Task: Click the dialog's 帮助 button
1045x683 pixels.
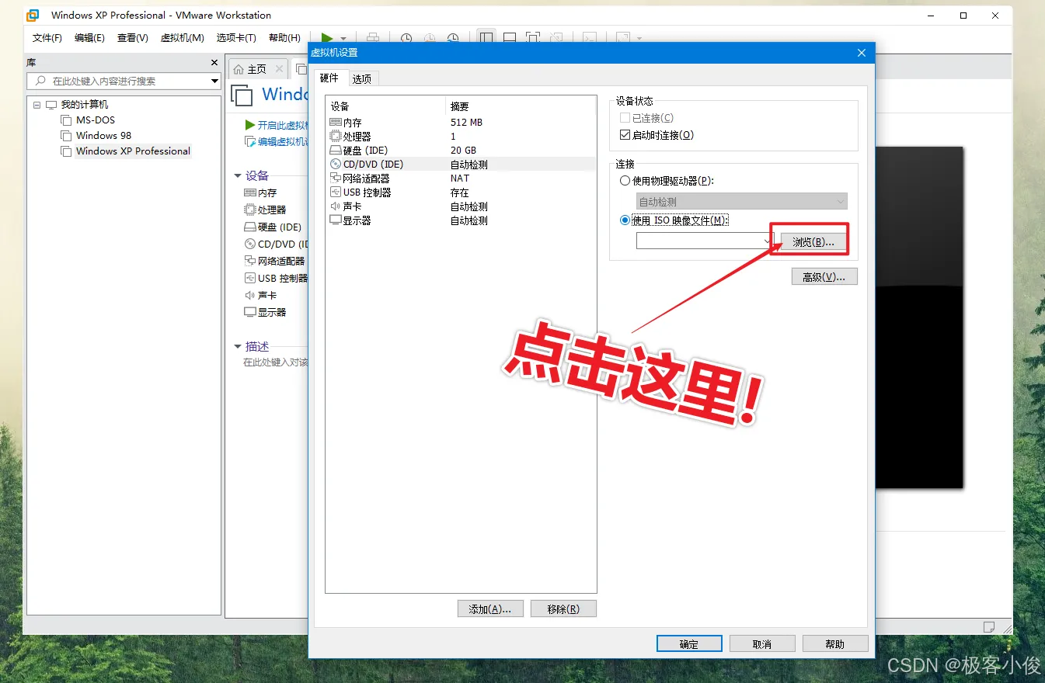Action: pos(835,644)
